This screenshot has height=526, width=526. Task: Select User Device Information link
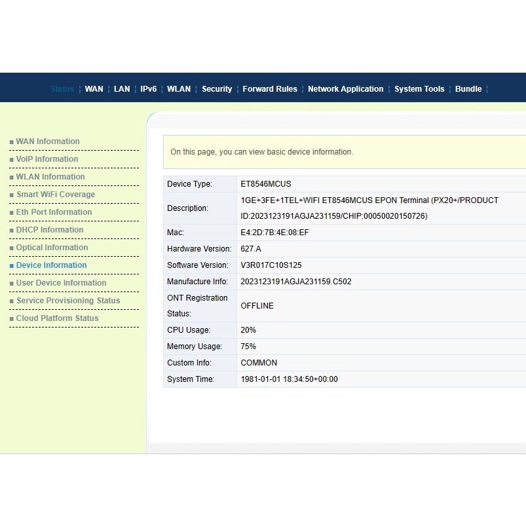pyautogui.click(x=61, y=283)
